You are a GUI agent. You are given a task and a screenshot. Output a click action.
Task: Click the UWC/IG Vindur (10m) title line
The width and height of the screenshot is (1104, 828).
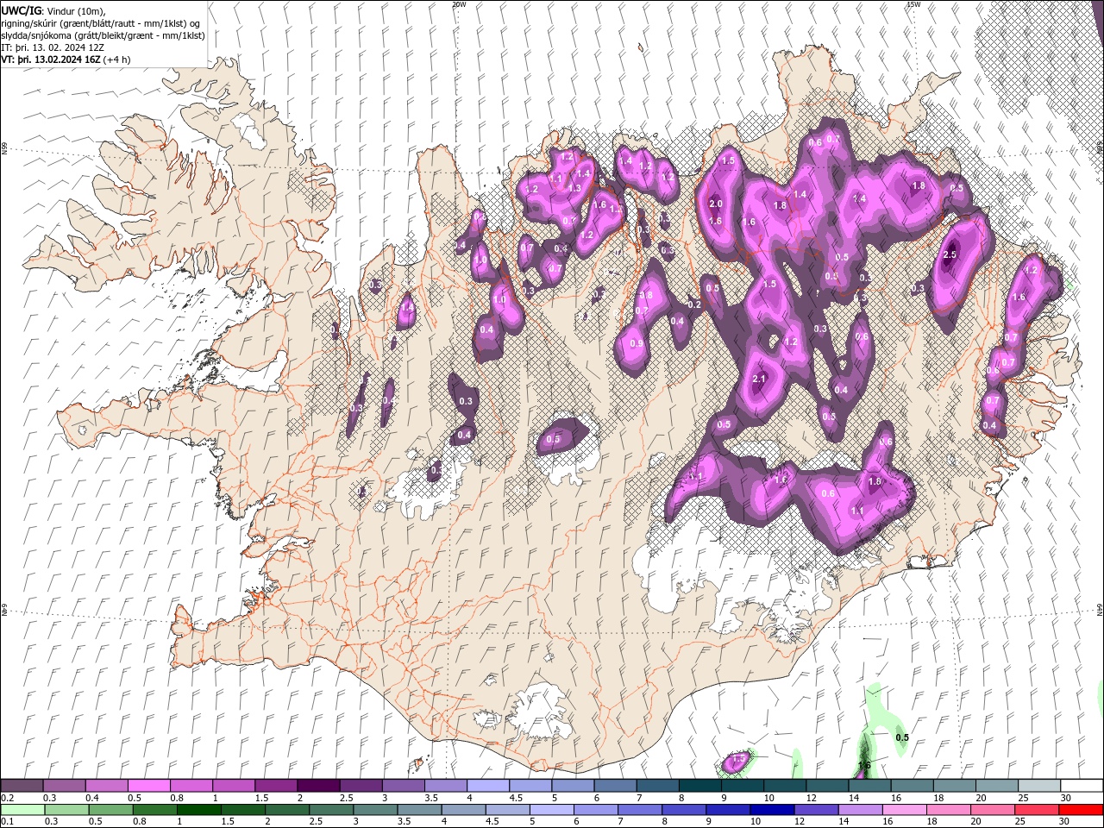click(x=53, y=9)
